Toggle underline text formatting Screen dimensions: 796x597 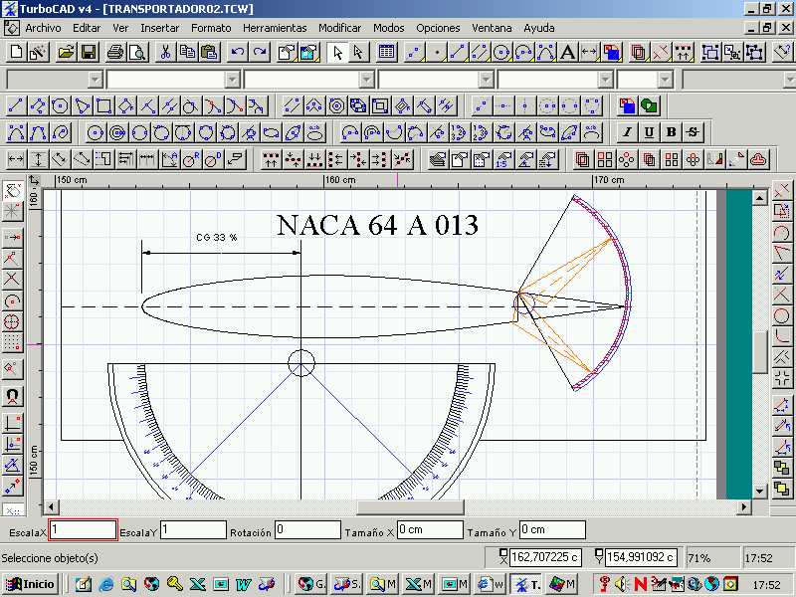tap(649, 132)
